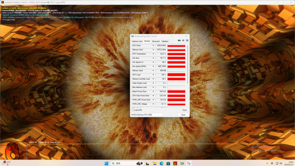
Task: Show hidden system tray icons
Action: click(x=267, y=163)
